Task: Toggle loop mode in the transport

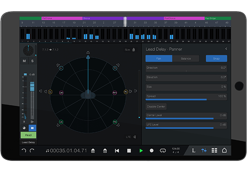Action: [x=163, y=151]
